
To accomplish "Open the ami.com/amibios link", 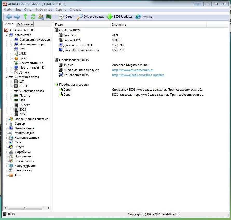I will [133, 70].
